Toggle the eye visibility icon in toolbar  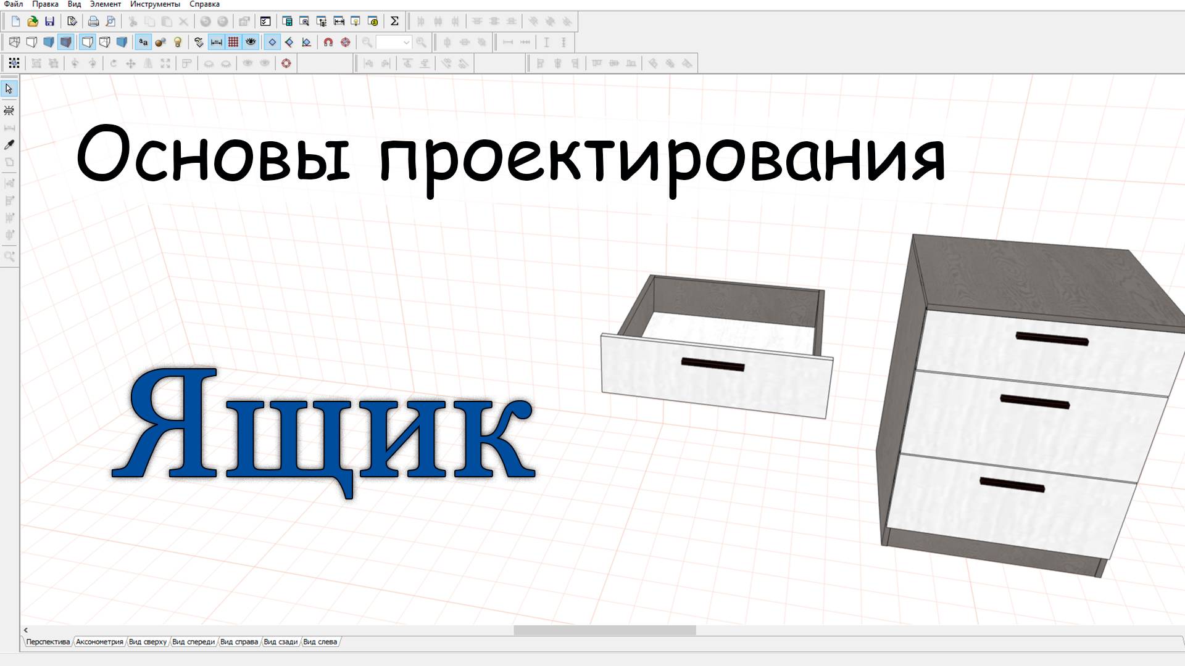click(x=252, y=41)
